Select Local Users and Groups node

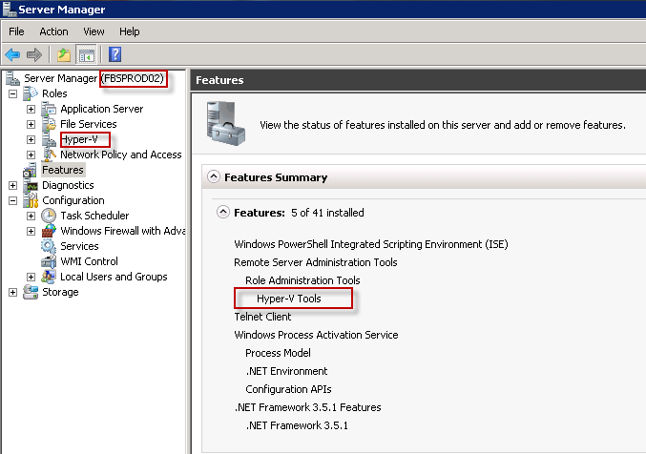(114, 277)
